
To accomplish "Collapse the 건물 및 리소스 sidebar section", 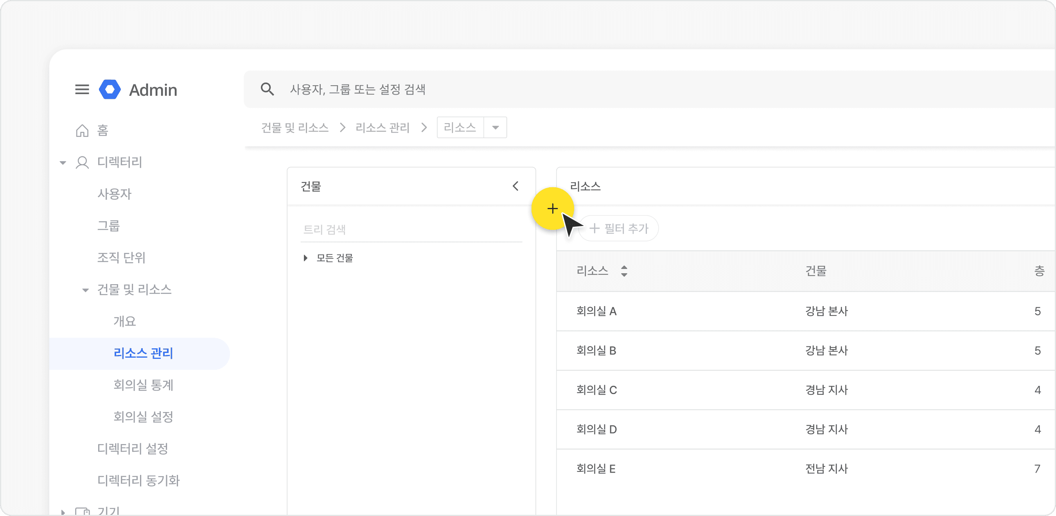I will [85, 290].
